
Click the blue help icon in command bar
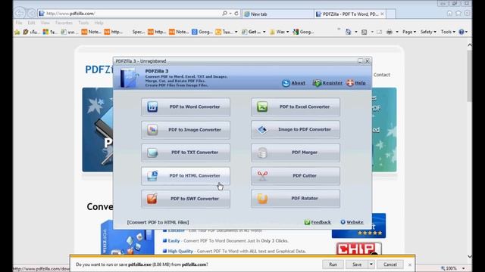pyautogui.click(x=462, y=32)
